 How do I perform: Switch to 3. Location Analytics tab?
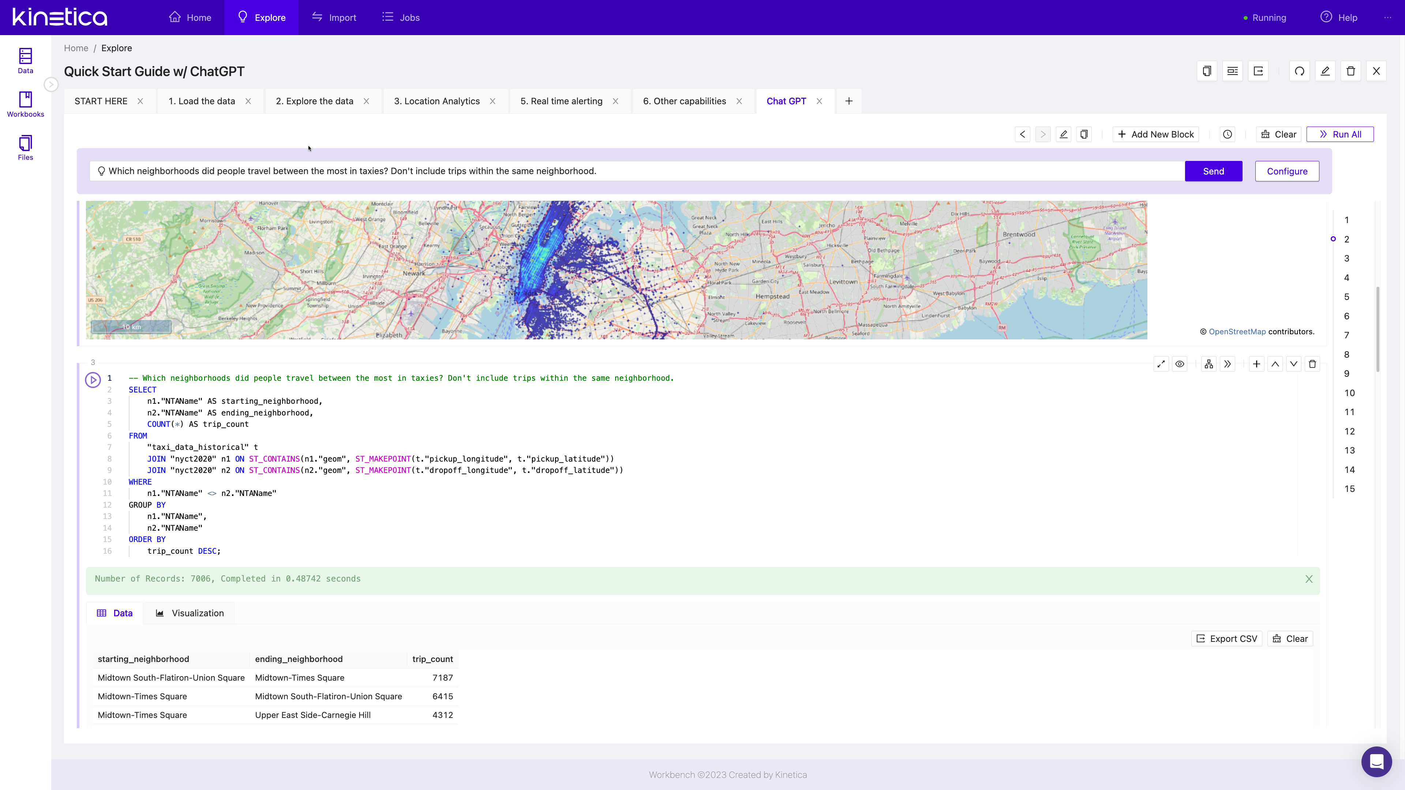(x=437, y=101)
